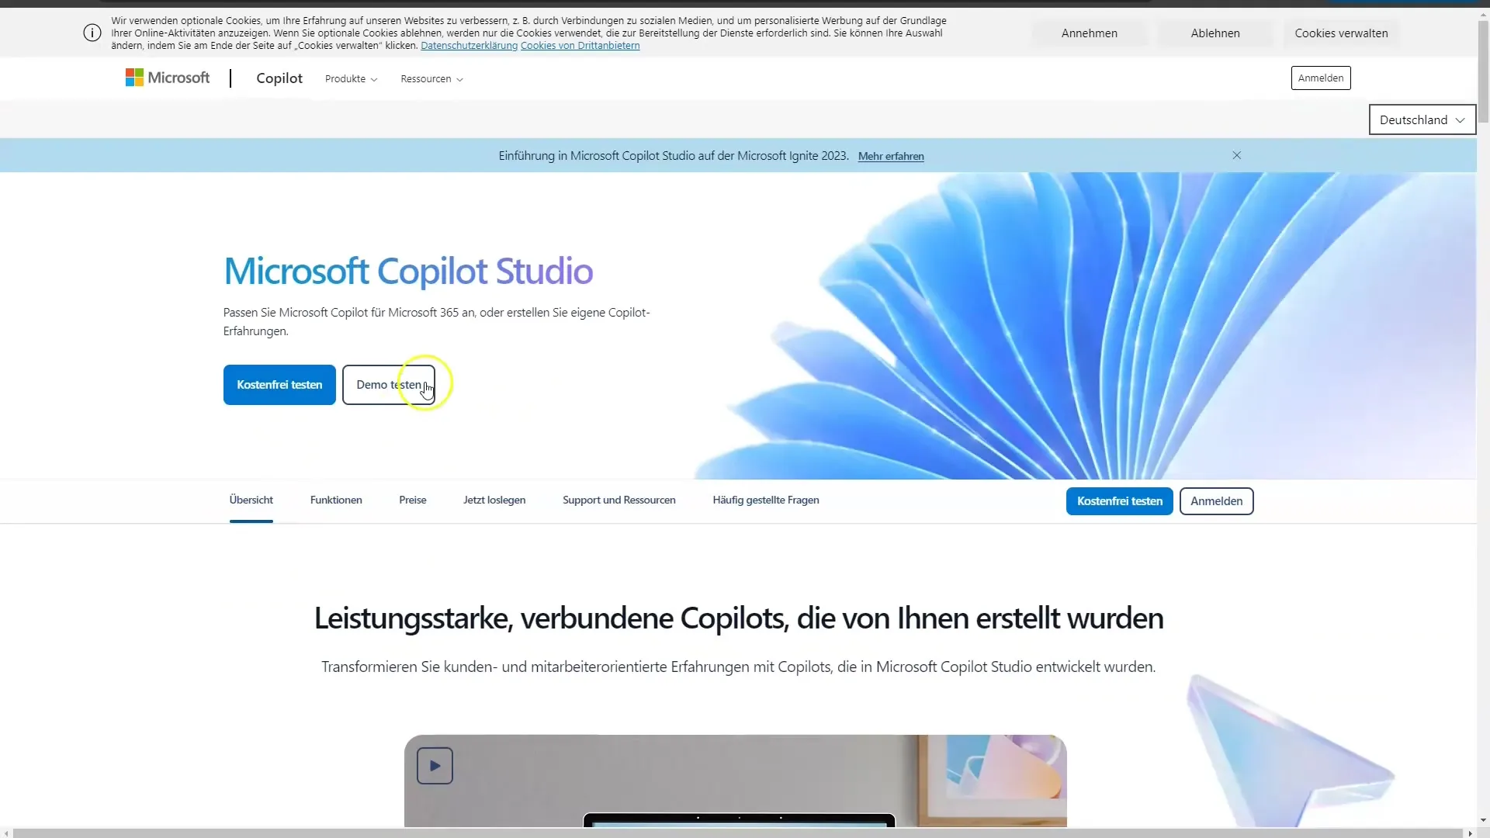Expand the Produkte menu

[351, 79]
